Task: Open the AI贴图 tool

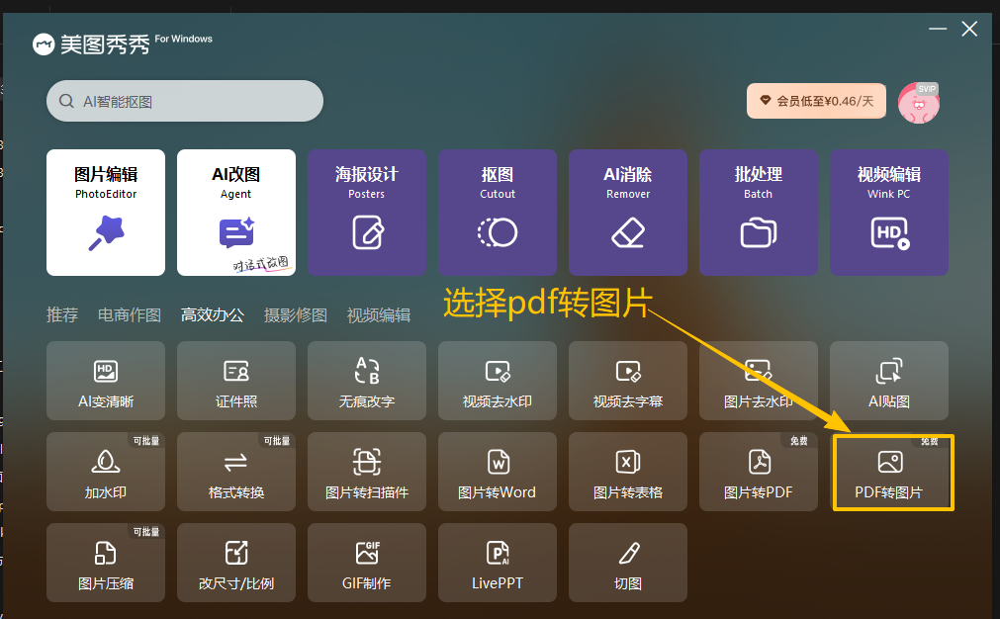Action: click(x=889, y=381)
